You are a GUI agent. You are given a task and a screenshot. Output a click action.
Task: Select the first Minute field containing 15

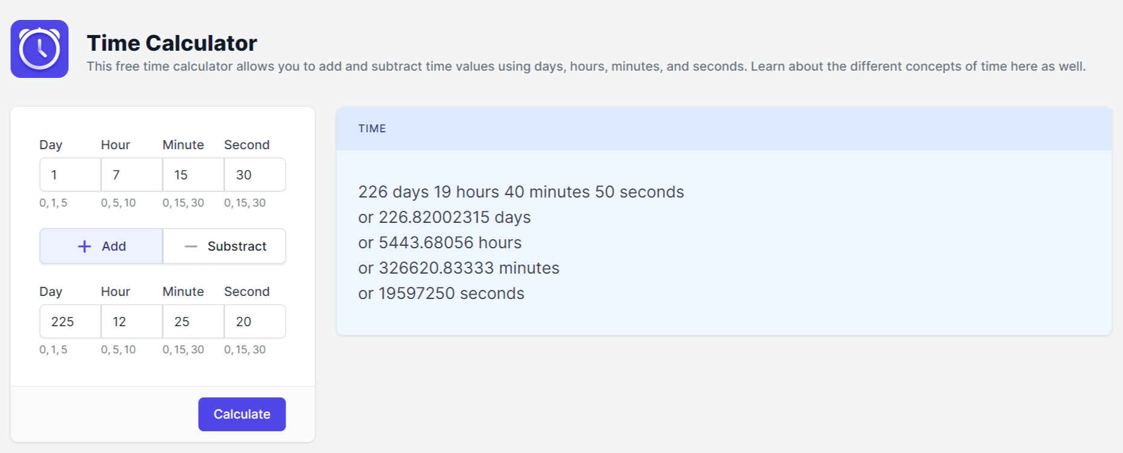point(193,175)
